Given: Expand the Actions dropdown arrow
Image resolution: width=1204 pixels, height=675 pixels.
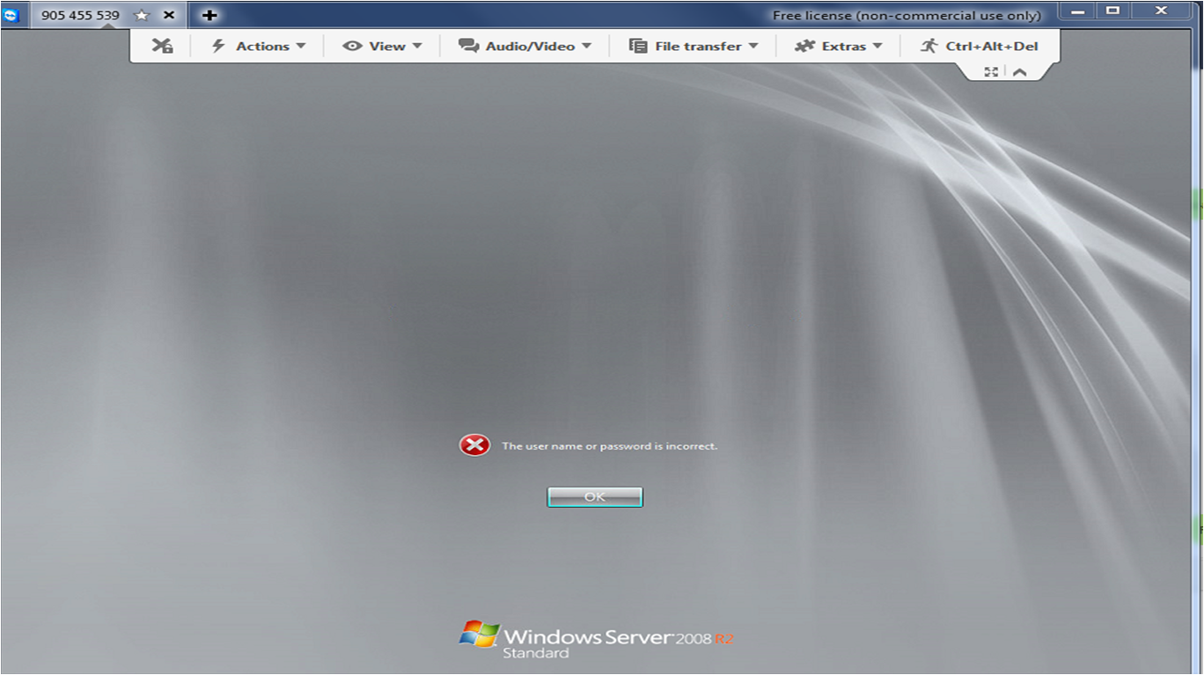Looking at the screenshot, I should coord(300,46).
